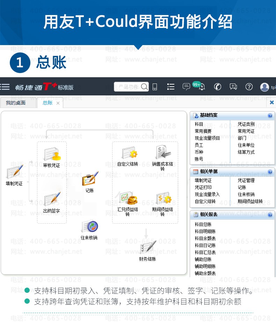Open 科目汇总表 report
276x325 pixels.
coord(205,252)
